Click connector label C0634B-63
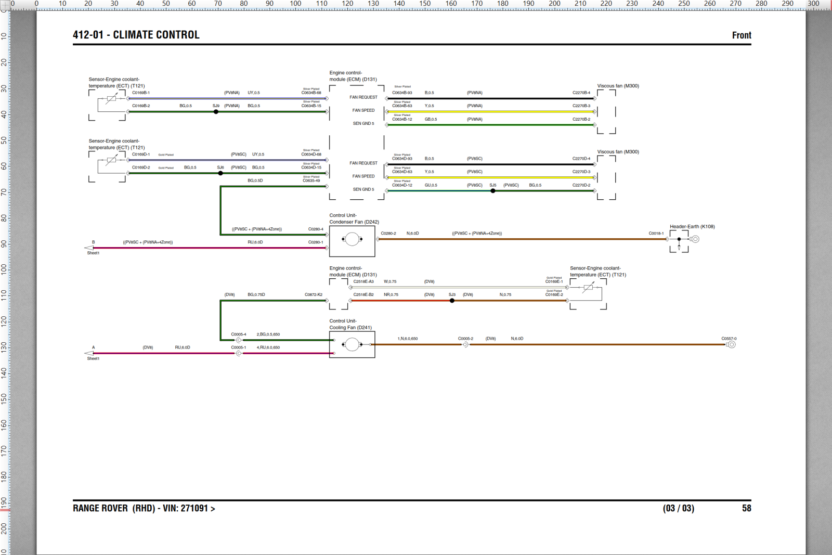Screen dimensions: 832x555 click(402, 106)
